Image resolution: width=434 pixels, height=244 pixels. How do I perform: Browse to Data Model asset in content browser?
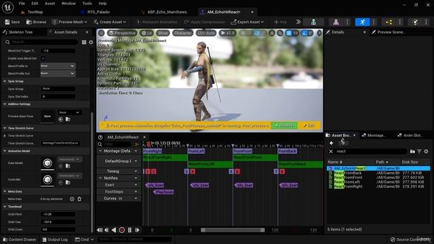(68, 166)
